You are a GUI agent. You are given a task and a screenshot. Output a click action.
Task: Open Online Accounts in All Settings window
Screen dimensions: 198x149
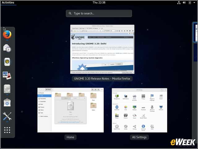pos(135,97)
